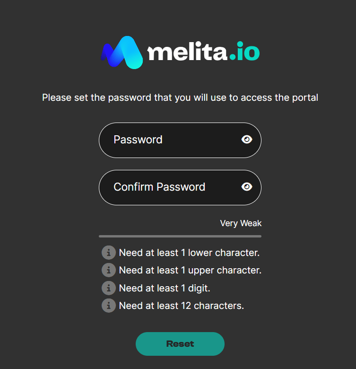The height and width of the screenshot is (369, 356).
Task: Click the "Need at least 1 digit" text
Action: click(164, 288)
